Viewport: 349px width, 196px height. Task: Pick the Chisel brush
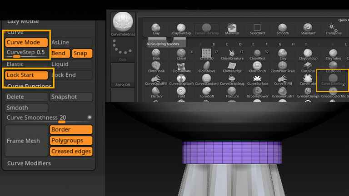coord(181,54)
